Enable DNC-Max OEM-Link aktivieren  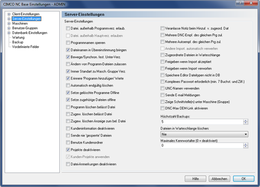(162, 109)
